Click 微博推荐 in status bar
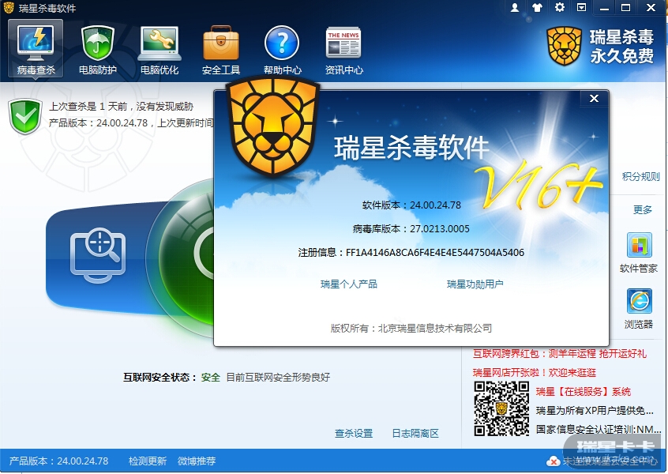The height and width of the screenshot is (474, 668). [x=197, y=461]
